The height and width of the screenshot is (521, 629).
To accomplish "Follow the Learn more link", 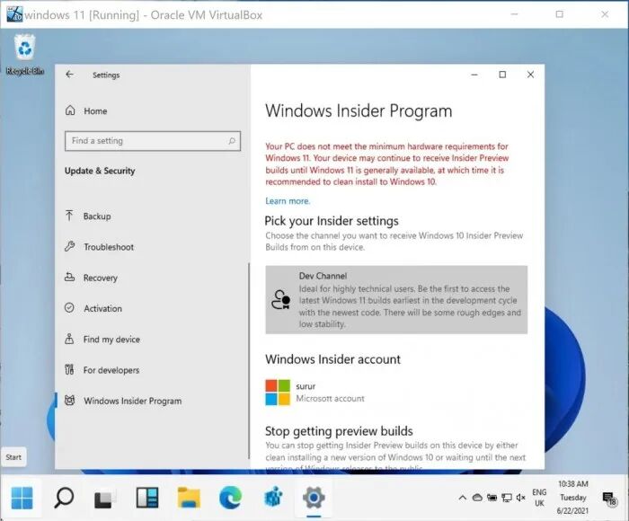I will click(x=288, y=201).
